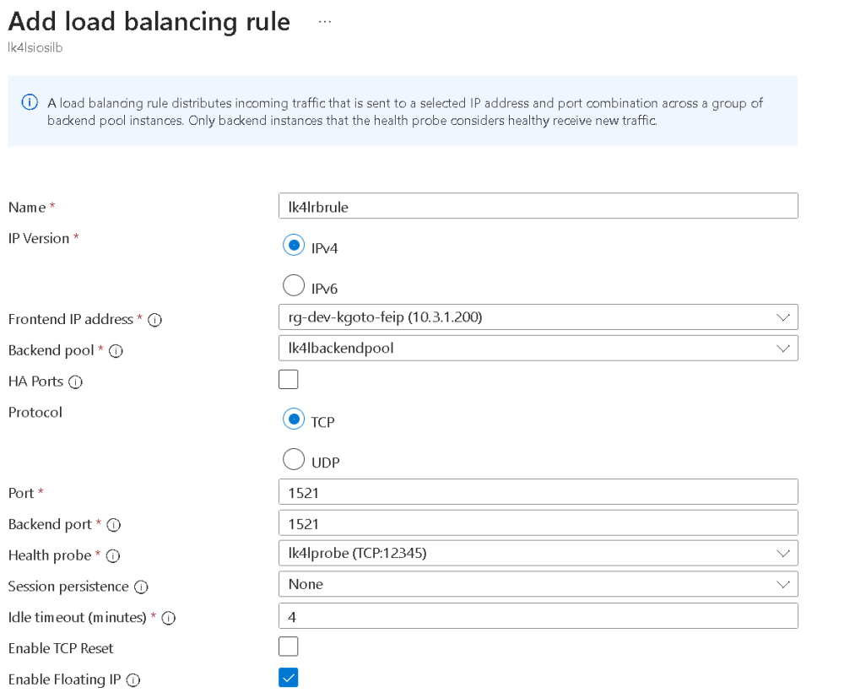Viewport: 844px width, 698px height.
Task: Click the info icon beside Backend port
Action: (114, 525)
